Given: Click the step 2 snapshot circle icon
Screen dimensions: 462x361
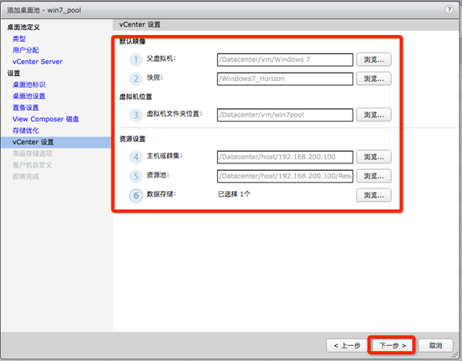Looking at the screenshot, I should 136,78.
